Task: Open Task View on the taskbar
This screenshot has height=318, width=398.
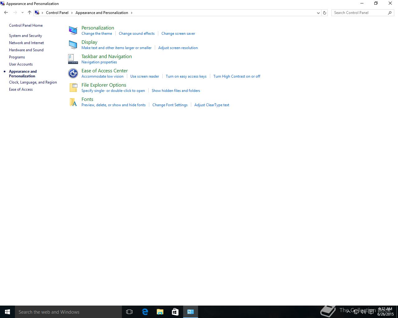Action: click(x=129, y=312)
